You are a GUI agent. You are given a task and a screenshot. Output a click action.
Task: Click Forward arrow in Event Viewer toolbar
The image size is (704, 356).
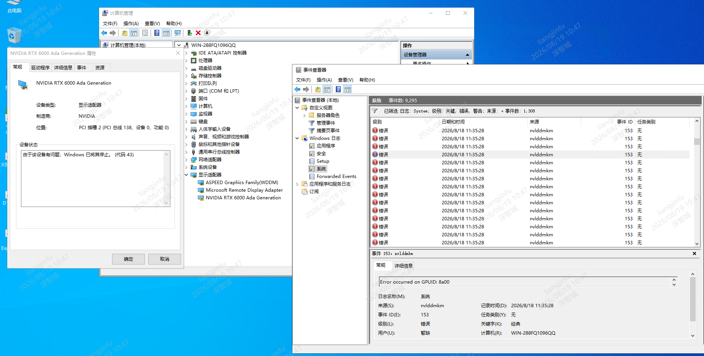(306, 90)
